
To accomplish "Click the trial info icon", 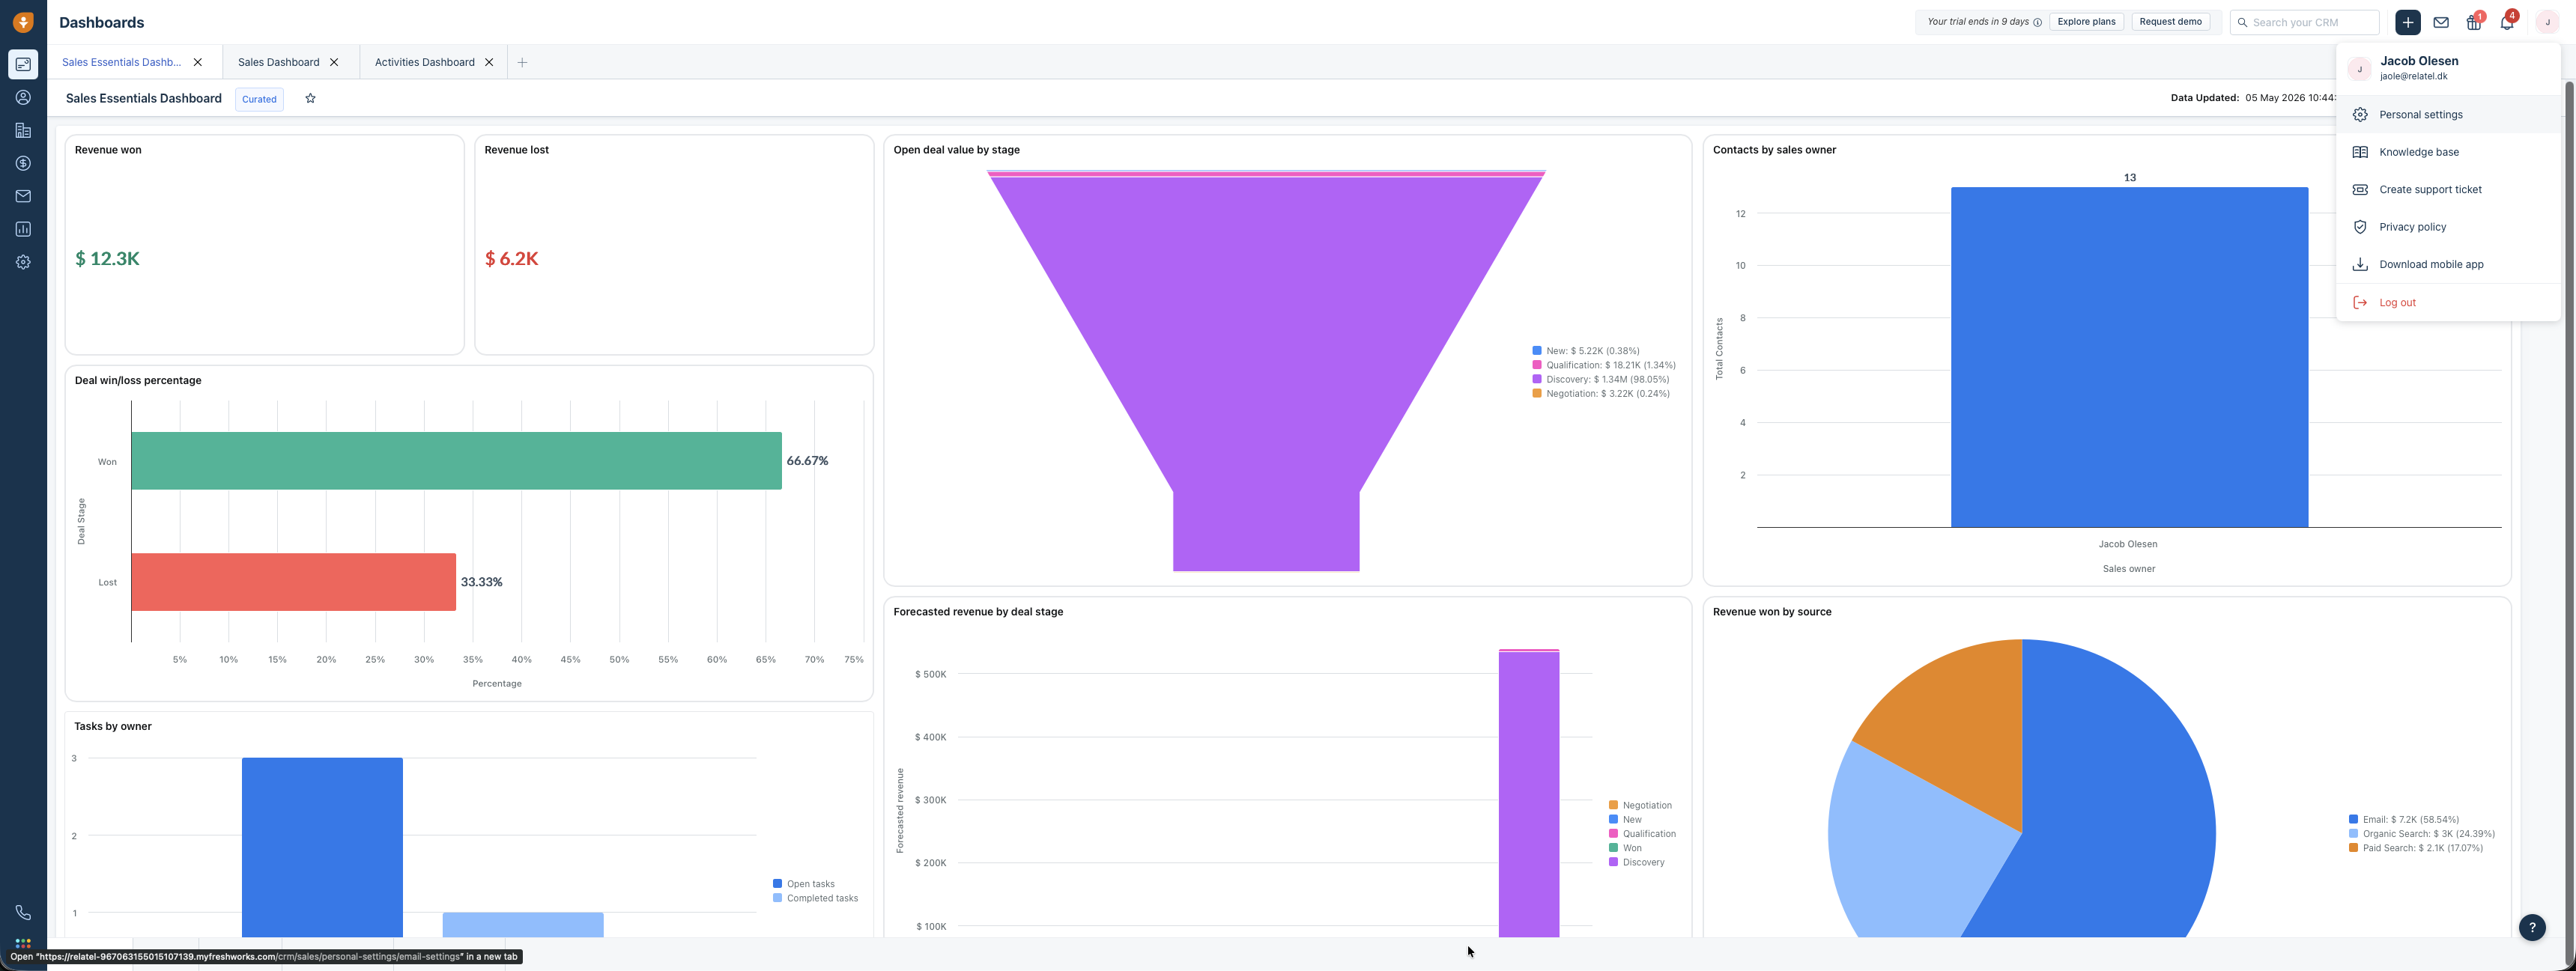I will (2037, 22).
